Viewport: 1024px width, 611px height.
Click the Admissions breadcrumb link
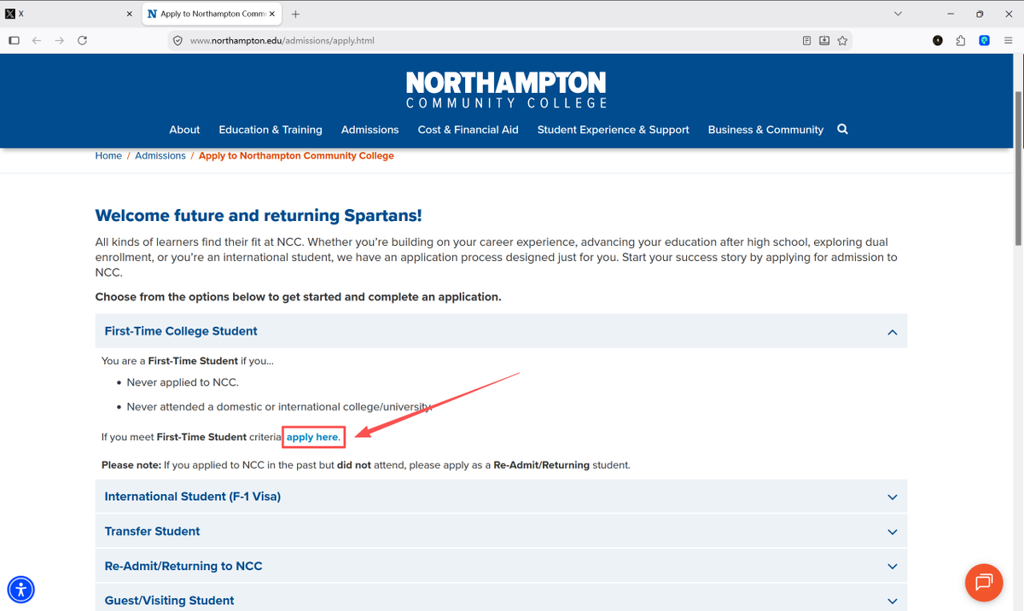(x=160, y=155)
